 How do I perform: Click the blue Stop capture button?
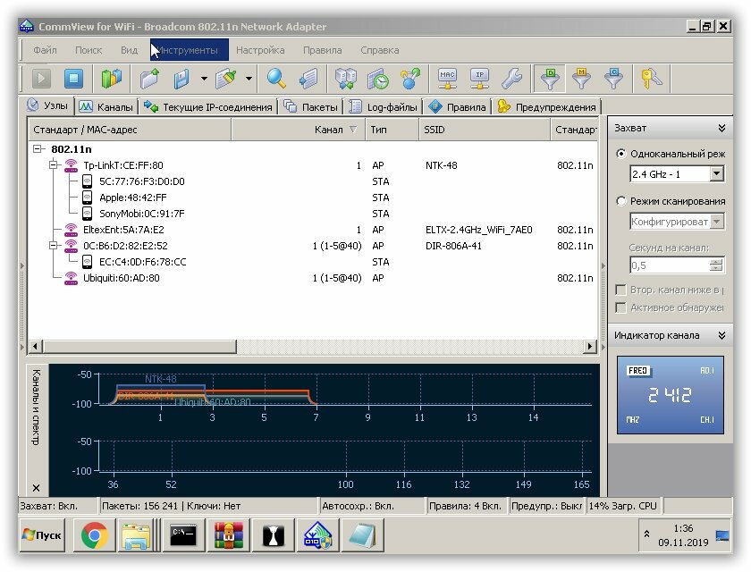pyautogui.click(x=72, y=79)
